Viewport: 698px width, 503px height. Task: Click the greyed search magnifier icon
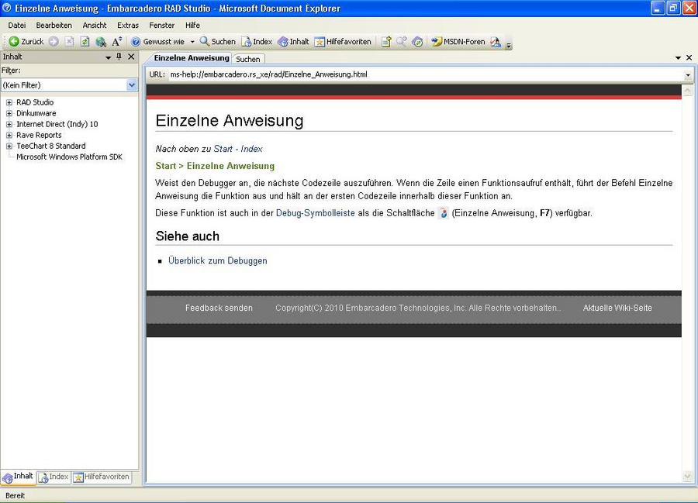402,41
